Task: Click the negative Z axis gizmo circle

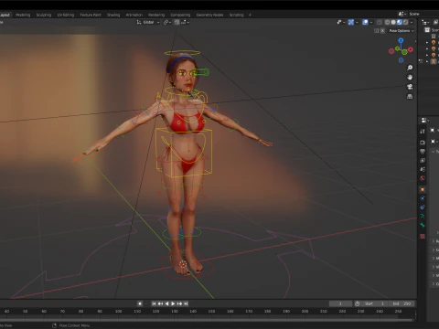Action: [x=402, y=60]
